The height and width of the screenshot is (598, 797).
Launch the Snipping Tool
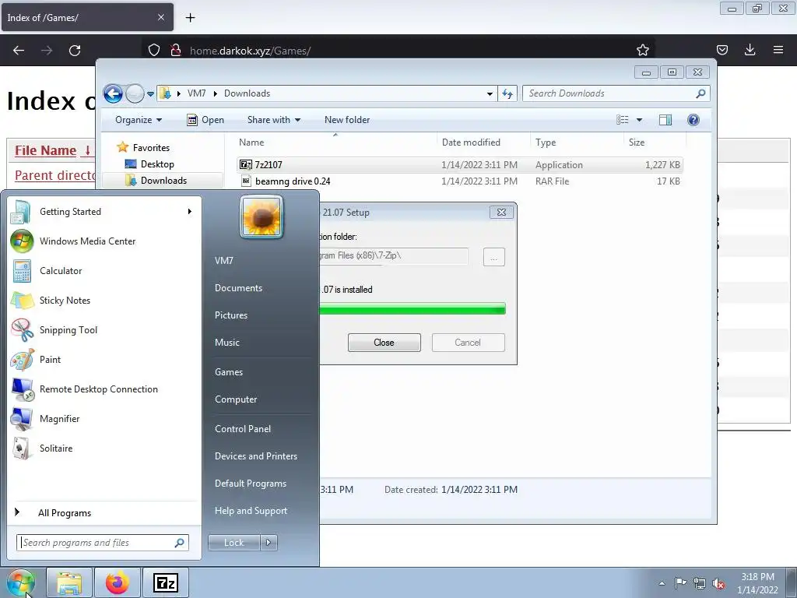[104, 329]
